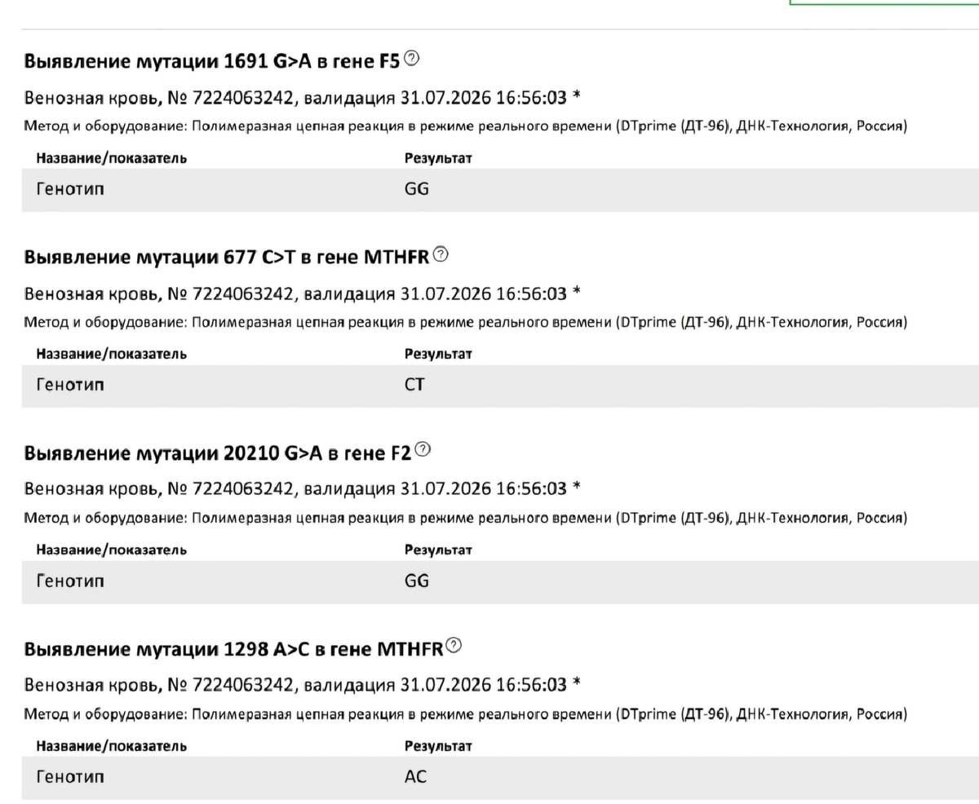Click Название/показатель header in the first table
979x804 pixels.
point(112,158)
